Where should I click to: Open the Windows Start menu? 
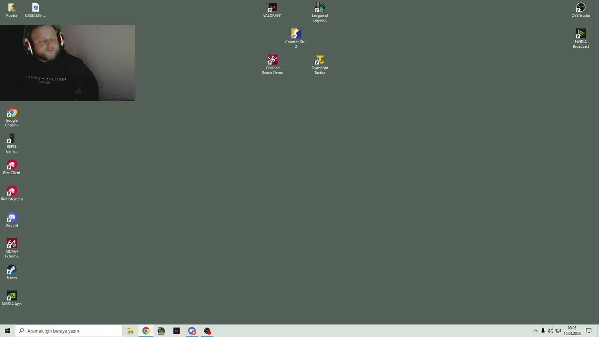click(7, 331)
